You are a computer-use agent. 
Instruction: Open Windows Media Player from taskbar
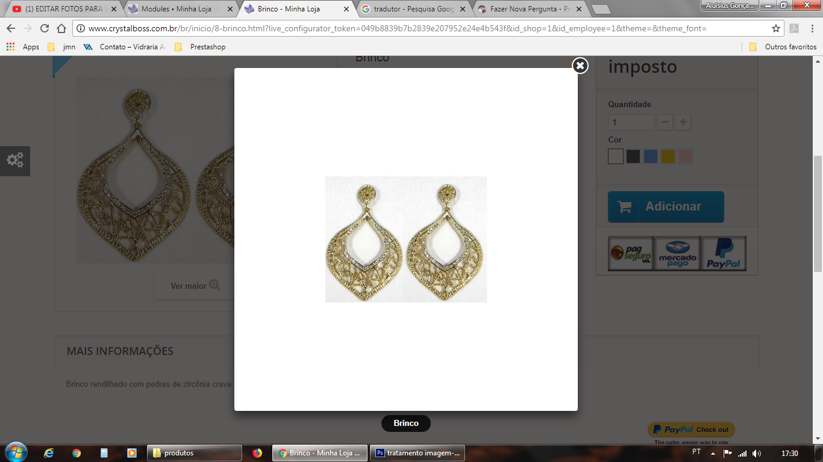(x=132, y=453)
